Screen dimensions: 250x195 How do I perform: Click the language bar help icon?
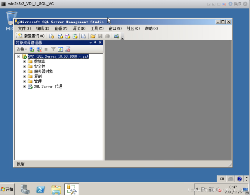point(239,179)
